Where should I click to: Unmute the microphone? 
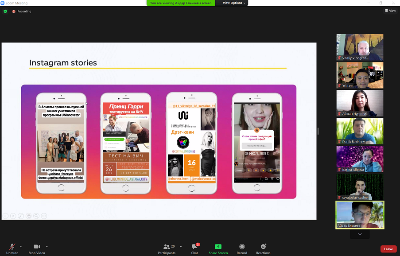[12, 249]
